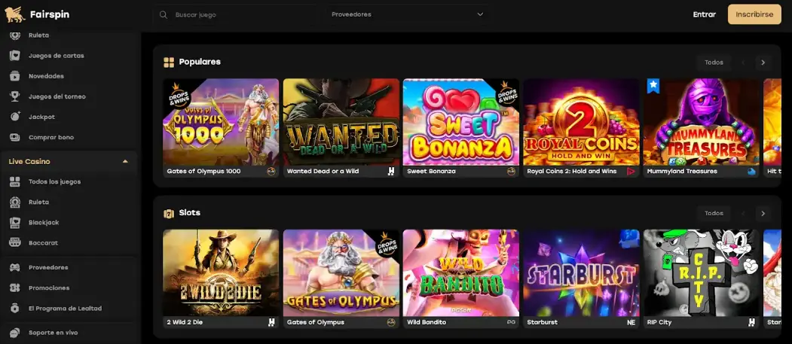Click the 'Wanted Dead or a Wild' title text

tap(323, 172)
